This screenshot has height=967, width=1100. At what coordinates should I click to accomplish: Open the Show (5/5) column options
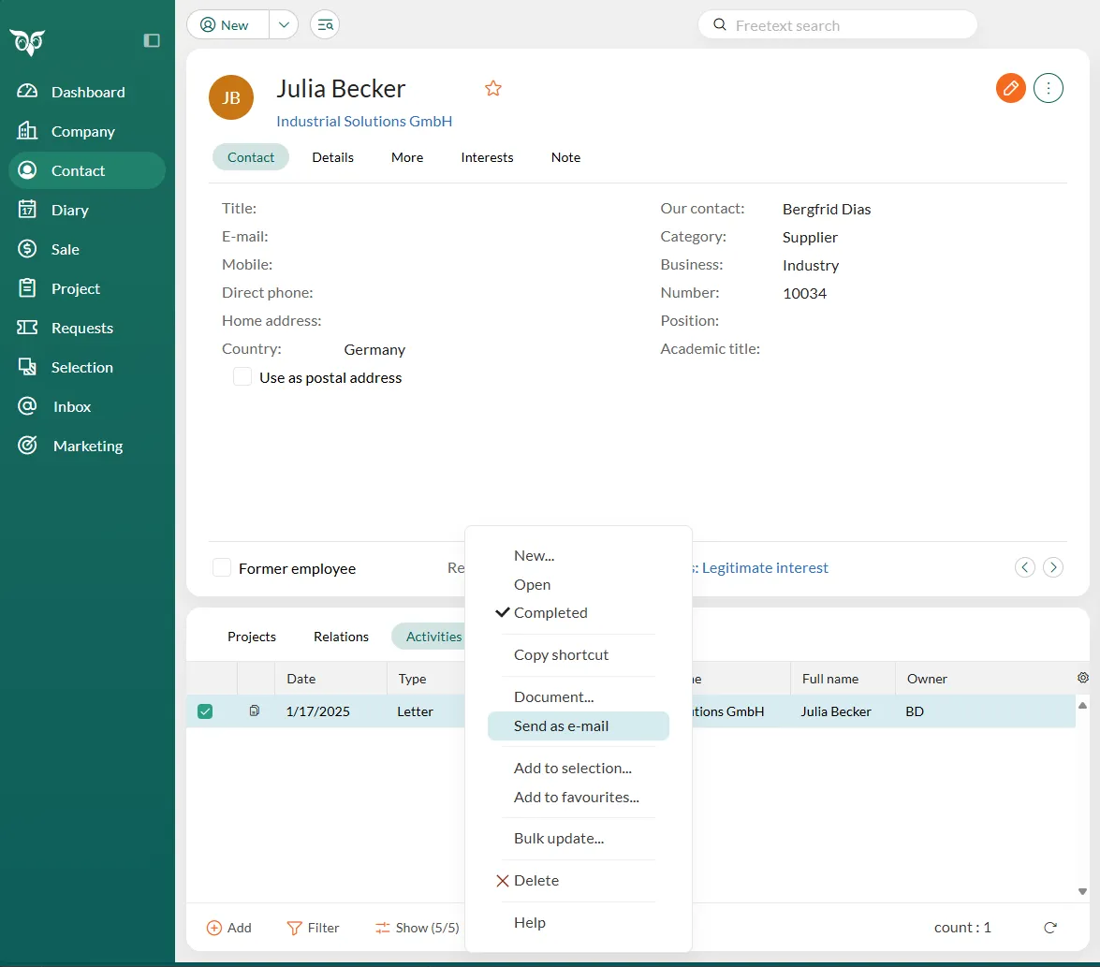coord(418,928)
